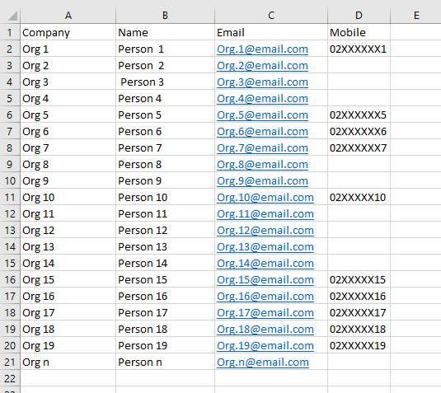The width and height of the screenshot is (441, 393).
Task: Select the empty Mobile cell for Org 9
Action: 359,181
